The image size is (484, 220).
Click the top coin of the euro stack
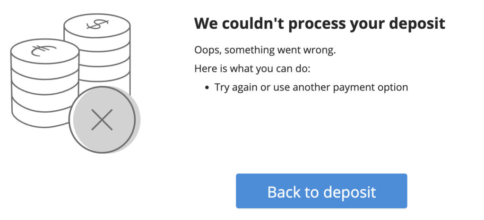[x=44, y=52]
